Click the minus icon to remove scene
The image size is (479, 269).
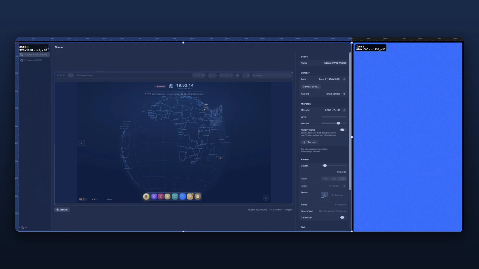click(26, 227)
